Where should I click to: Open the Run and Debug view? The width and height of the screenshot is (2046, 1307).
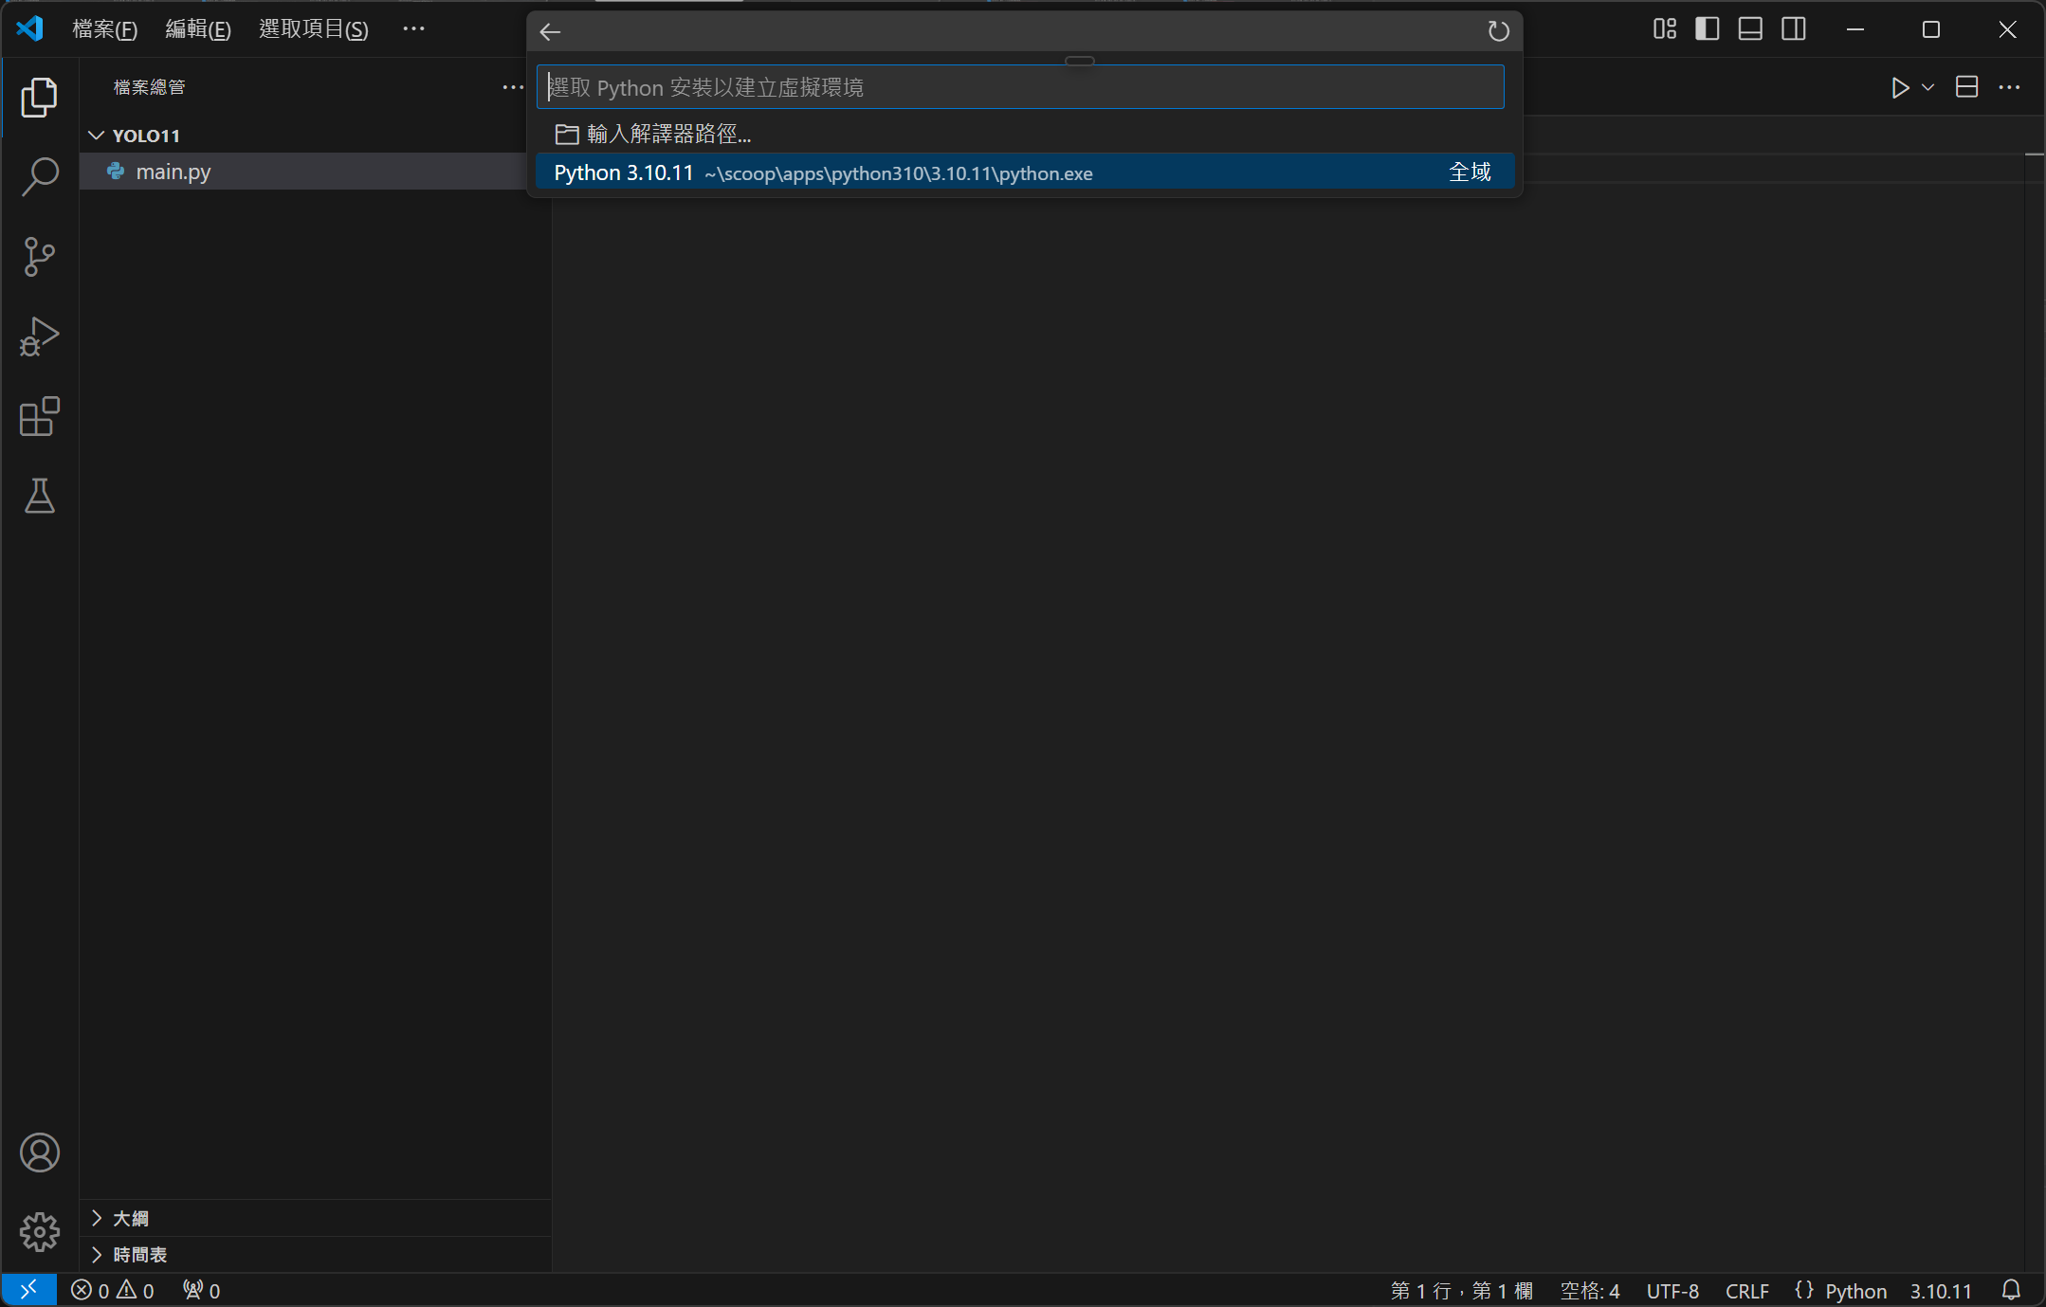[x=39, y=336]
